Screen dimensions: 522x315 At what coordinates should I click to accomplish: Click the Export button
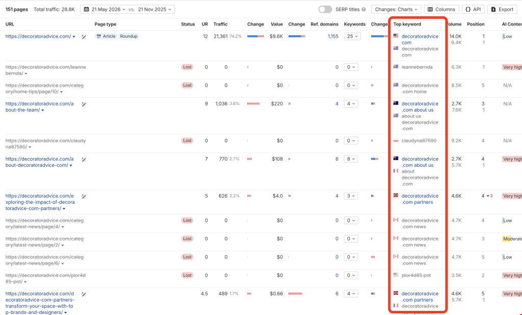pos(502,9)
